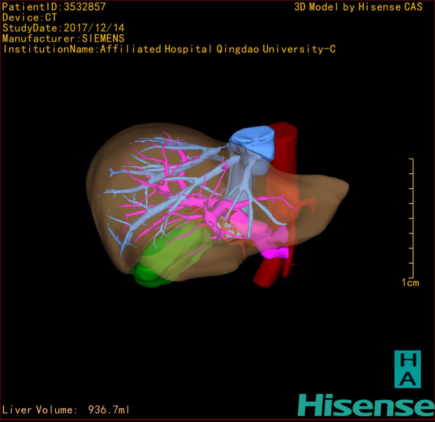Click the Manufacturer:SIEMENS text

pos(64,38)
